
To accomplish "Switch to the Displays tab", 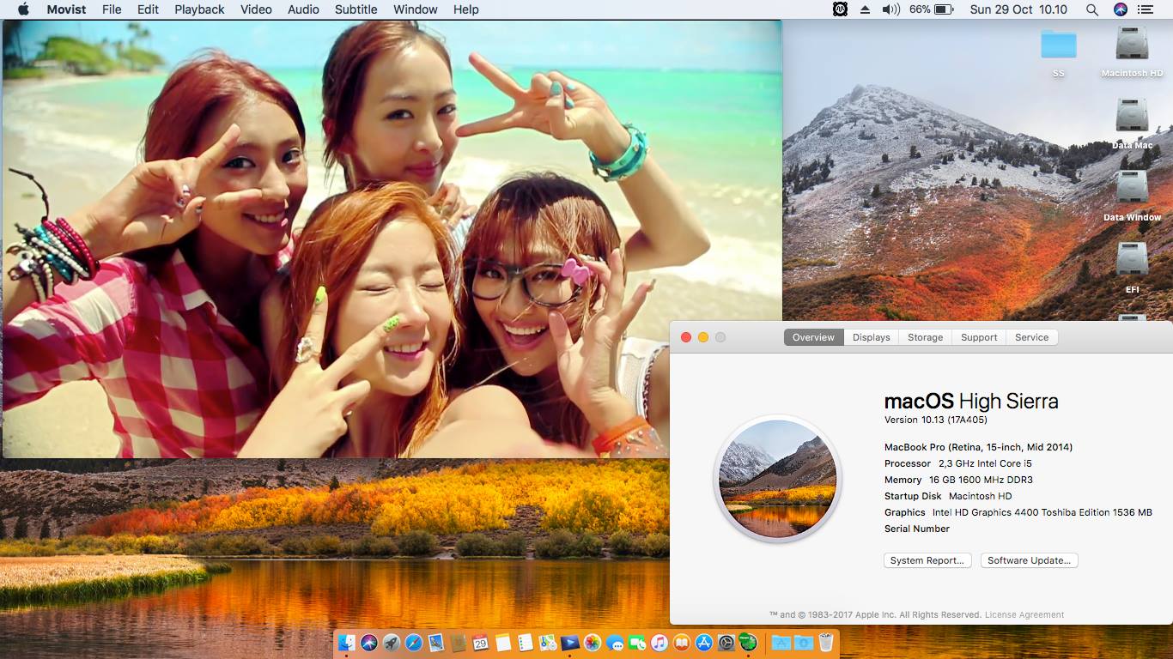I will pyautogui.click(x=871, y=337).
